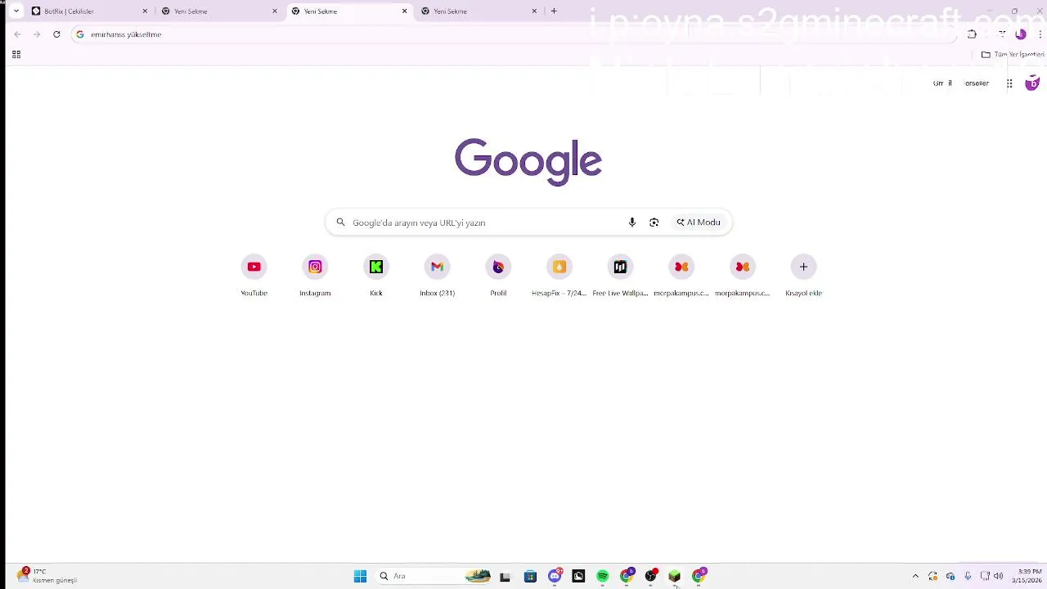Open the HesapFix shortcut tile

point(559,276)
